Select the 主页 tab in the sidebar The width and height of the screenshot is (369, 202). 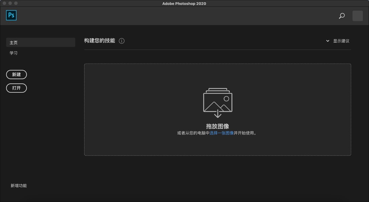click(41, 42)
